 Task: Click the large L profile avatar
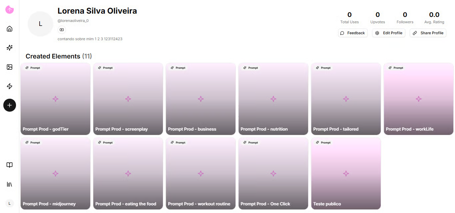(41, 24)
